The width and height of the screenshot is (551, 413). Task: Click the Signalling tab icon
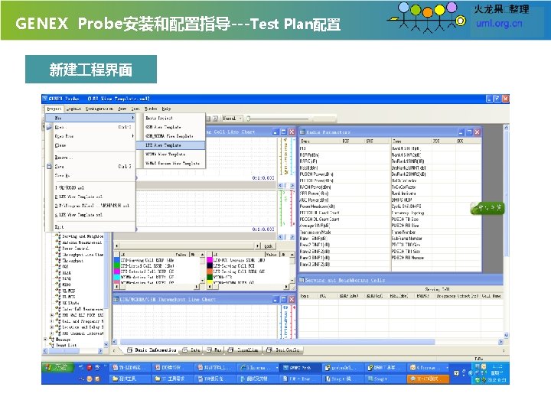click(230, 350)
